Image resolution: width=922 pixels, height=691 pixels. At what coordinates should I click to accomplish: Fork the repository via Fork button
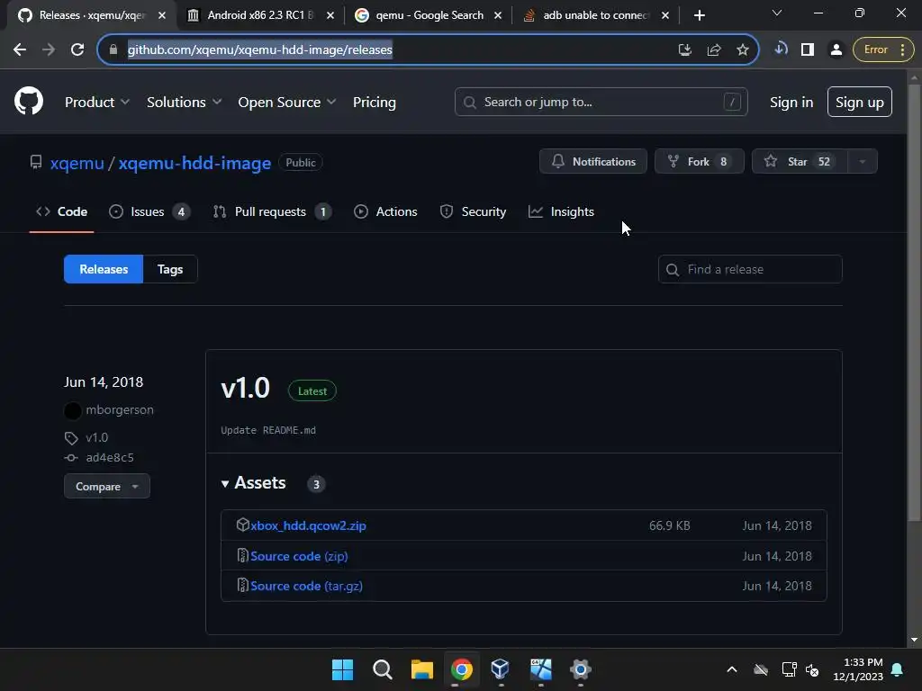(x=700, y=162)
